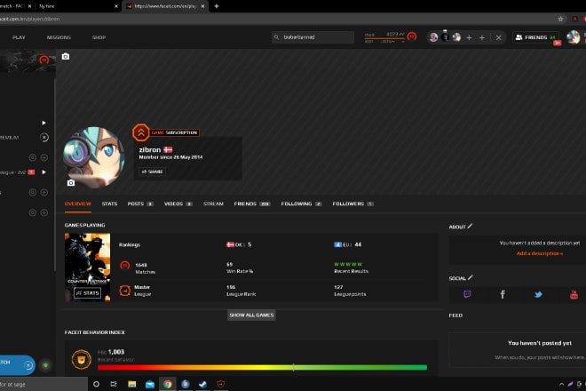The image size is (586, 391).
Task: Open Steam from the taskbar
Action: click(203, 384)
